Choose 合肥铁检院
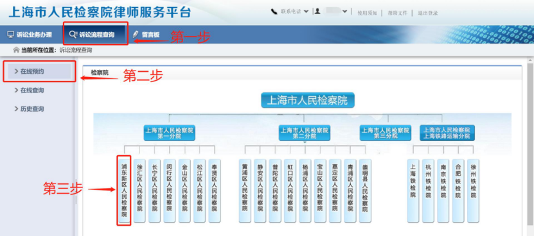Viewport: 534px width, 236px height. 458,190
